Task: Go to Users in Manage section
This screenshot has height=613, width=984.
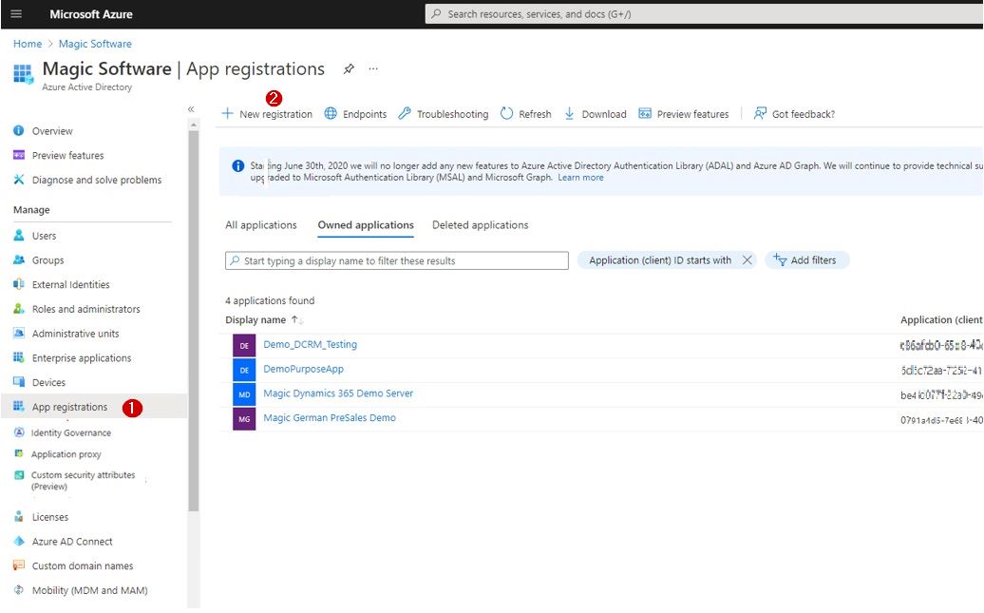Action: (44, 236)
